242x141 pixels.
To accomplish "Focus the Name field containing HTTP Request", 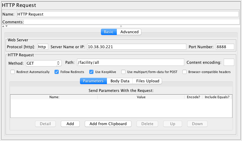I will coord(128,14).
